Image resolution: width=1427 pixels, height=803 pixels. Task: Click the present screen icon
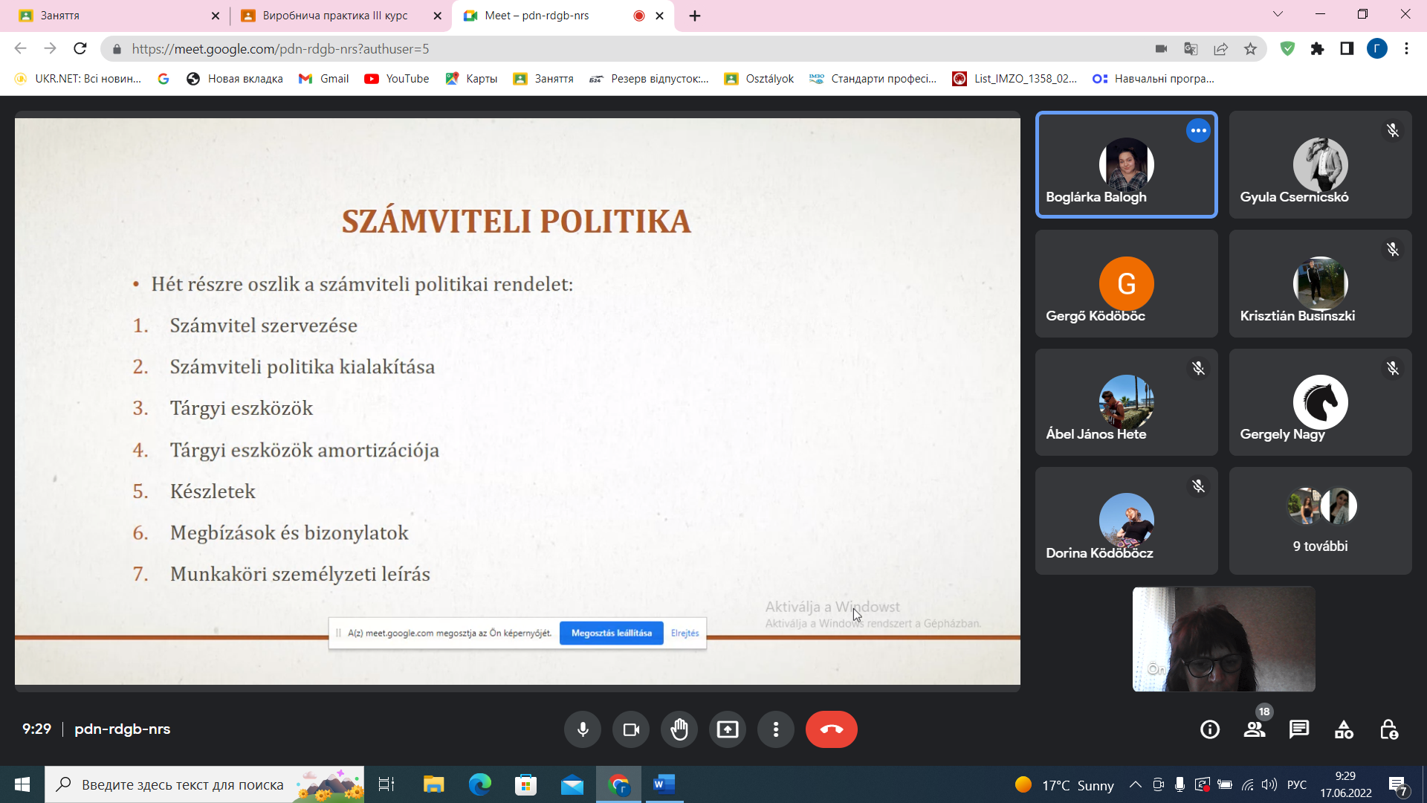point(727,729)
